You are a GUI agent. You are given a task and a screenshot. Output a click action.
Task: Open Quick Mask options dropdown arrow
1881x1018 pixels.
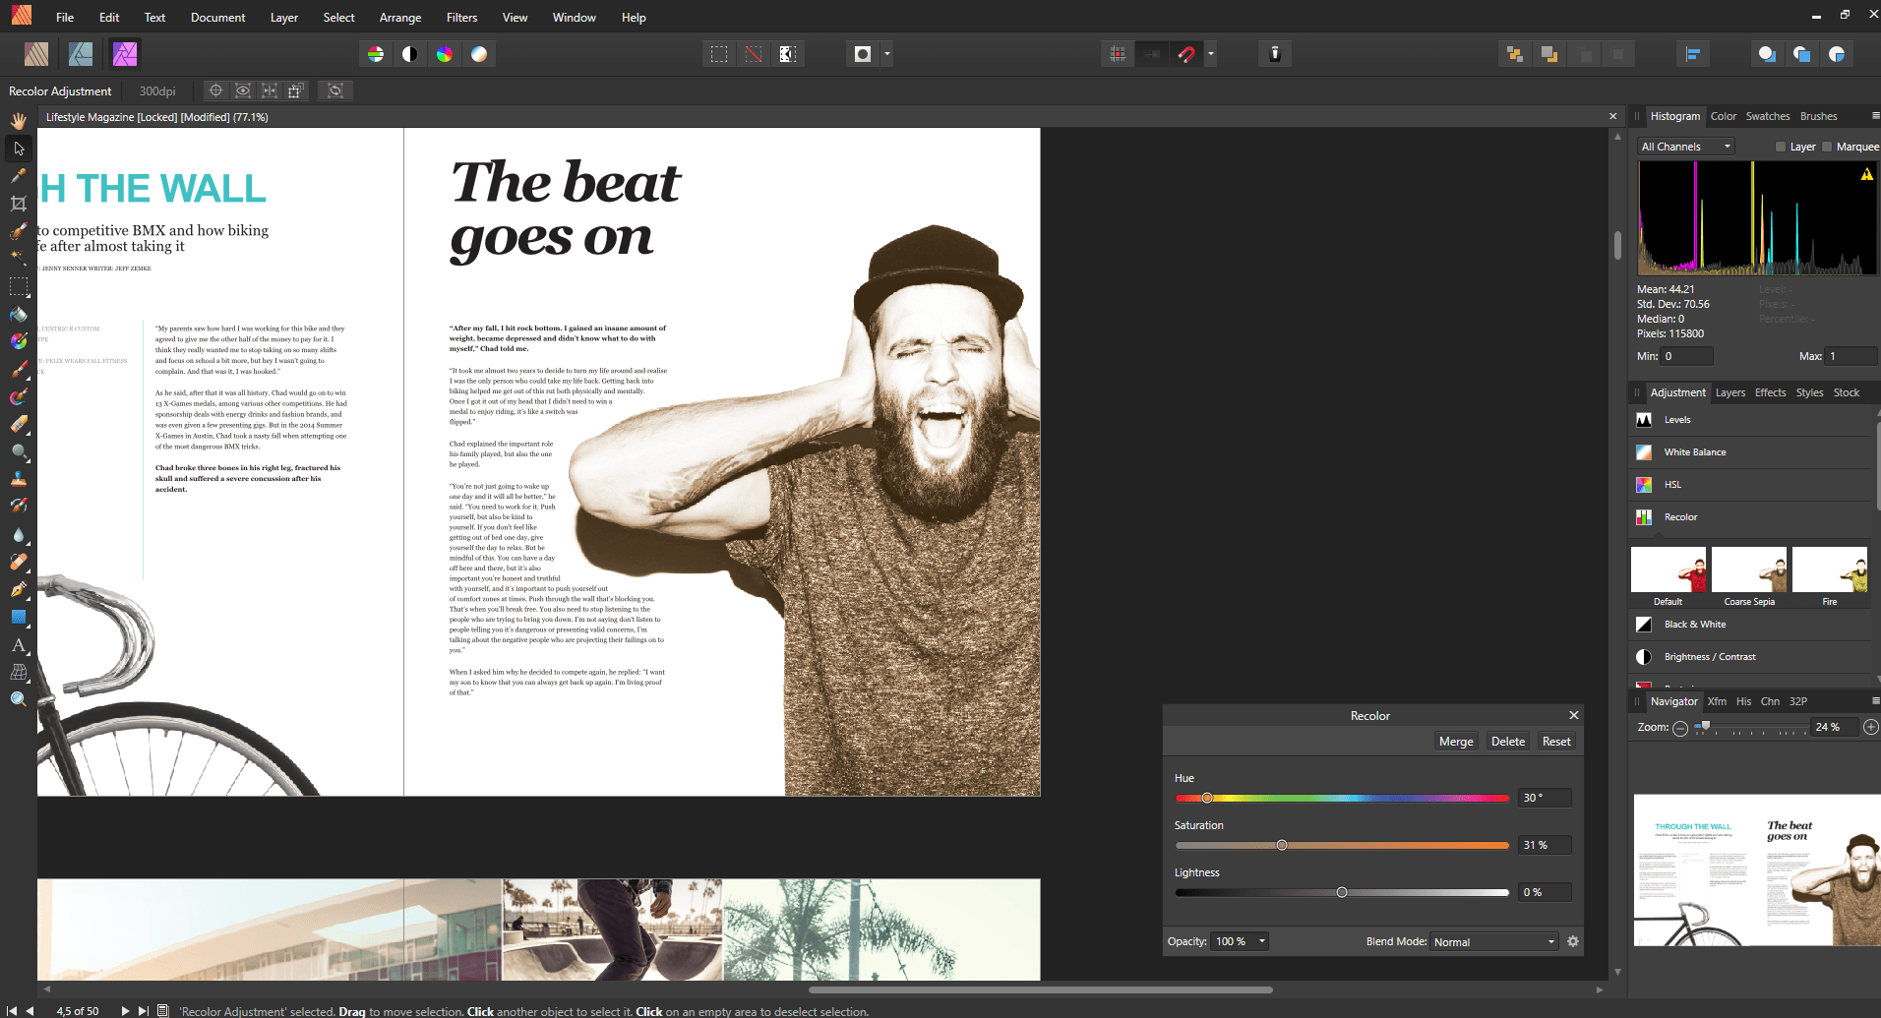pyautogui.click(x=887, y=54)
